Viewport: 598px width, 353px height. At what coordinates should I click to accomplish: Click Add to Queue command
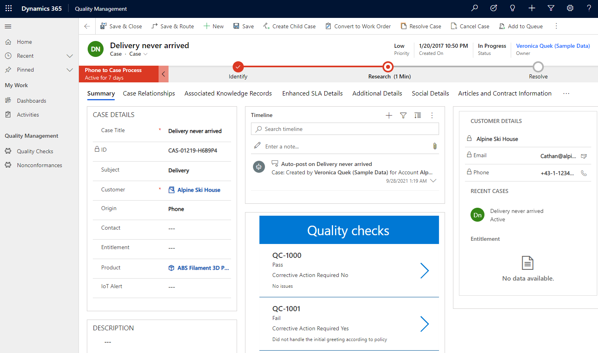[x=521, y=26]
